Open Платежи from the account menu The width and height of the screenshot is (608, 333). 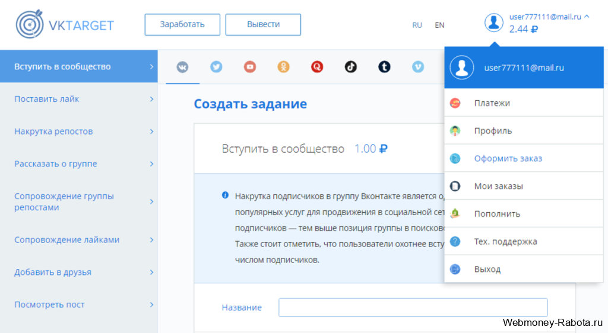click(x=524, y=103)
